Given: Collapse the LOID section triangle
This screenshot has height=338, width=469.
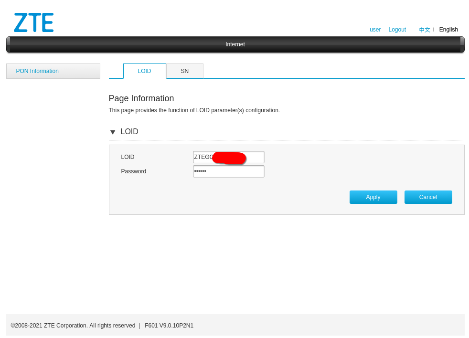Looking at the screenshot, I should pos(113,132).
